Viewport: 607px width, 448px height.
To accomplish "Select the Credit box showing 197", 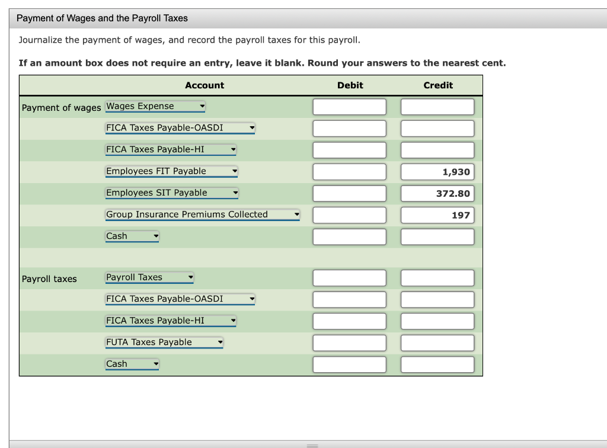I will tap(437, 215).
